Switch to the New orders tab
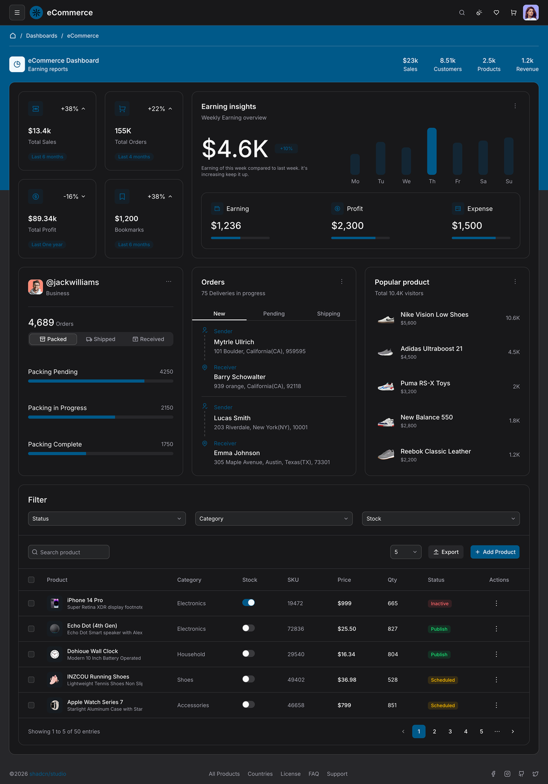This screenshot has height=784, width=548. click(x=219, y=313)
